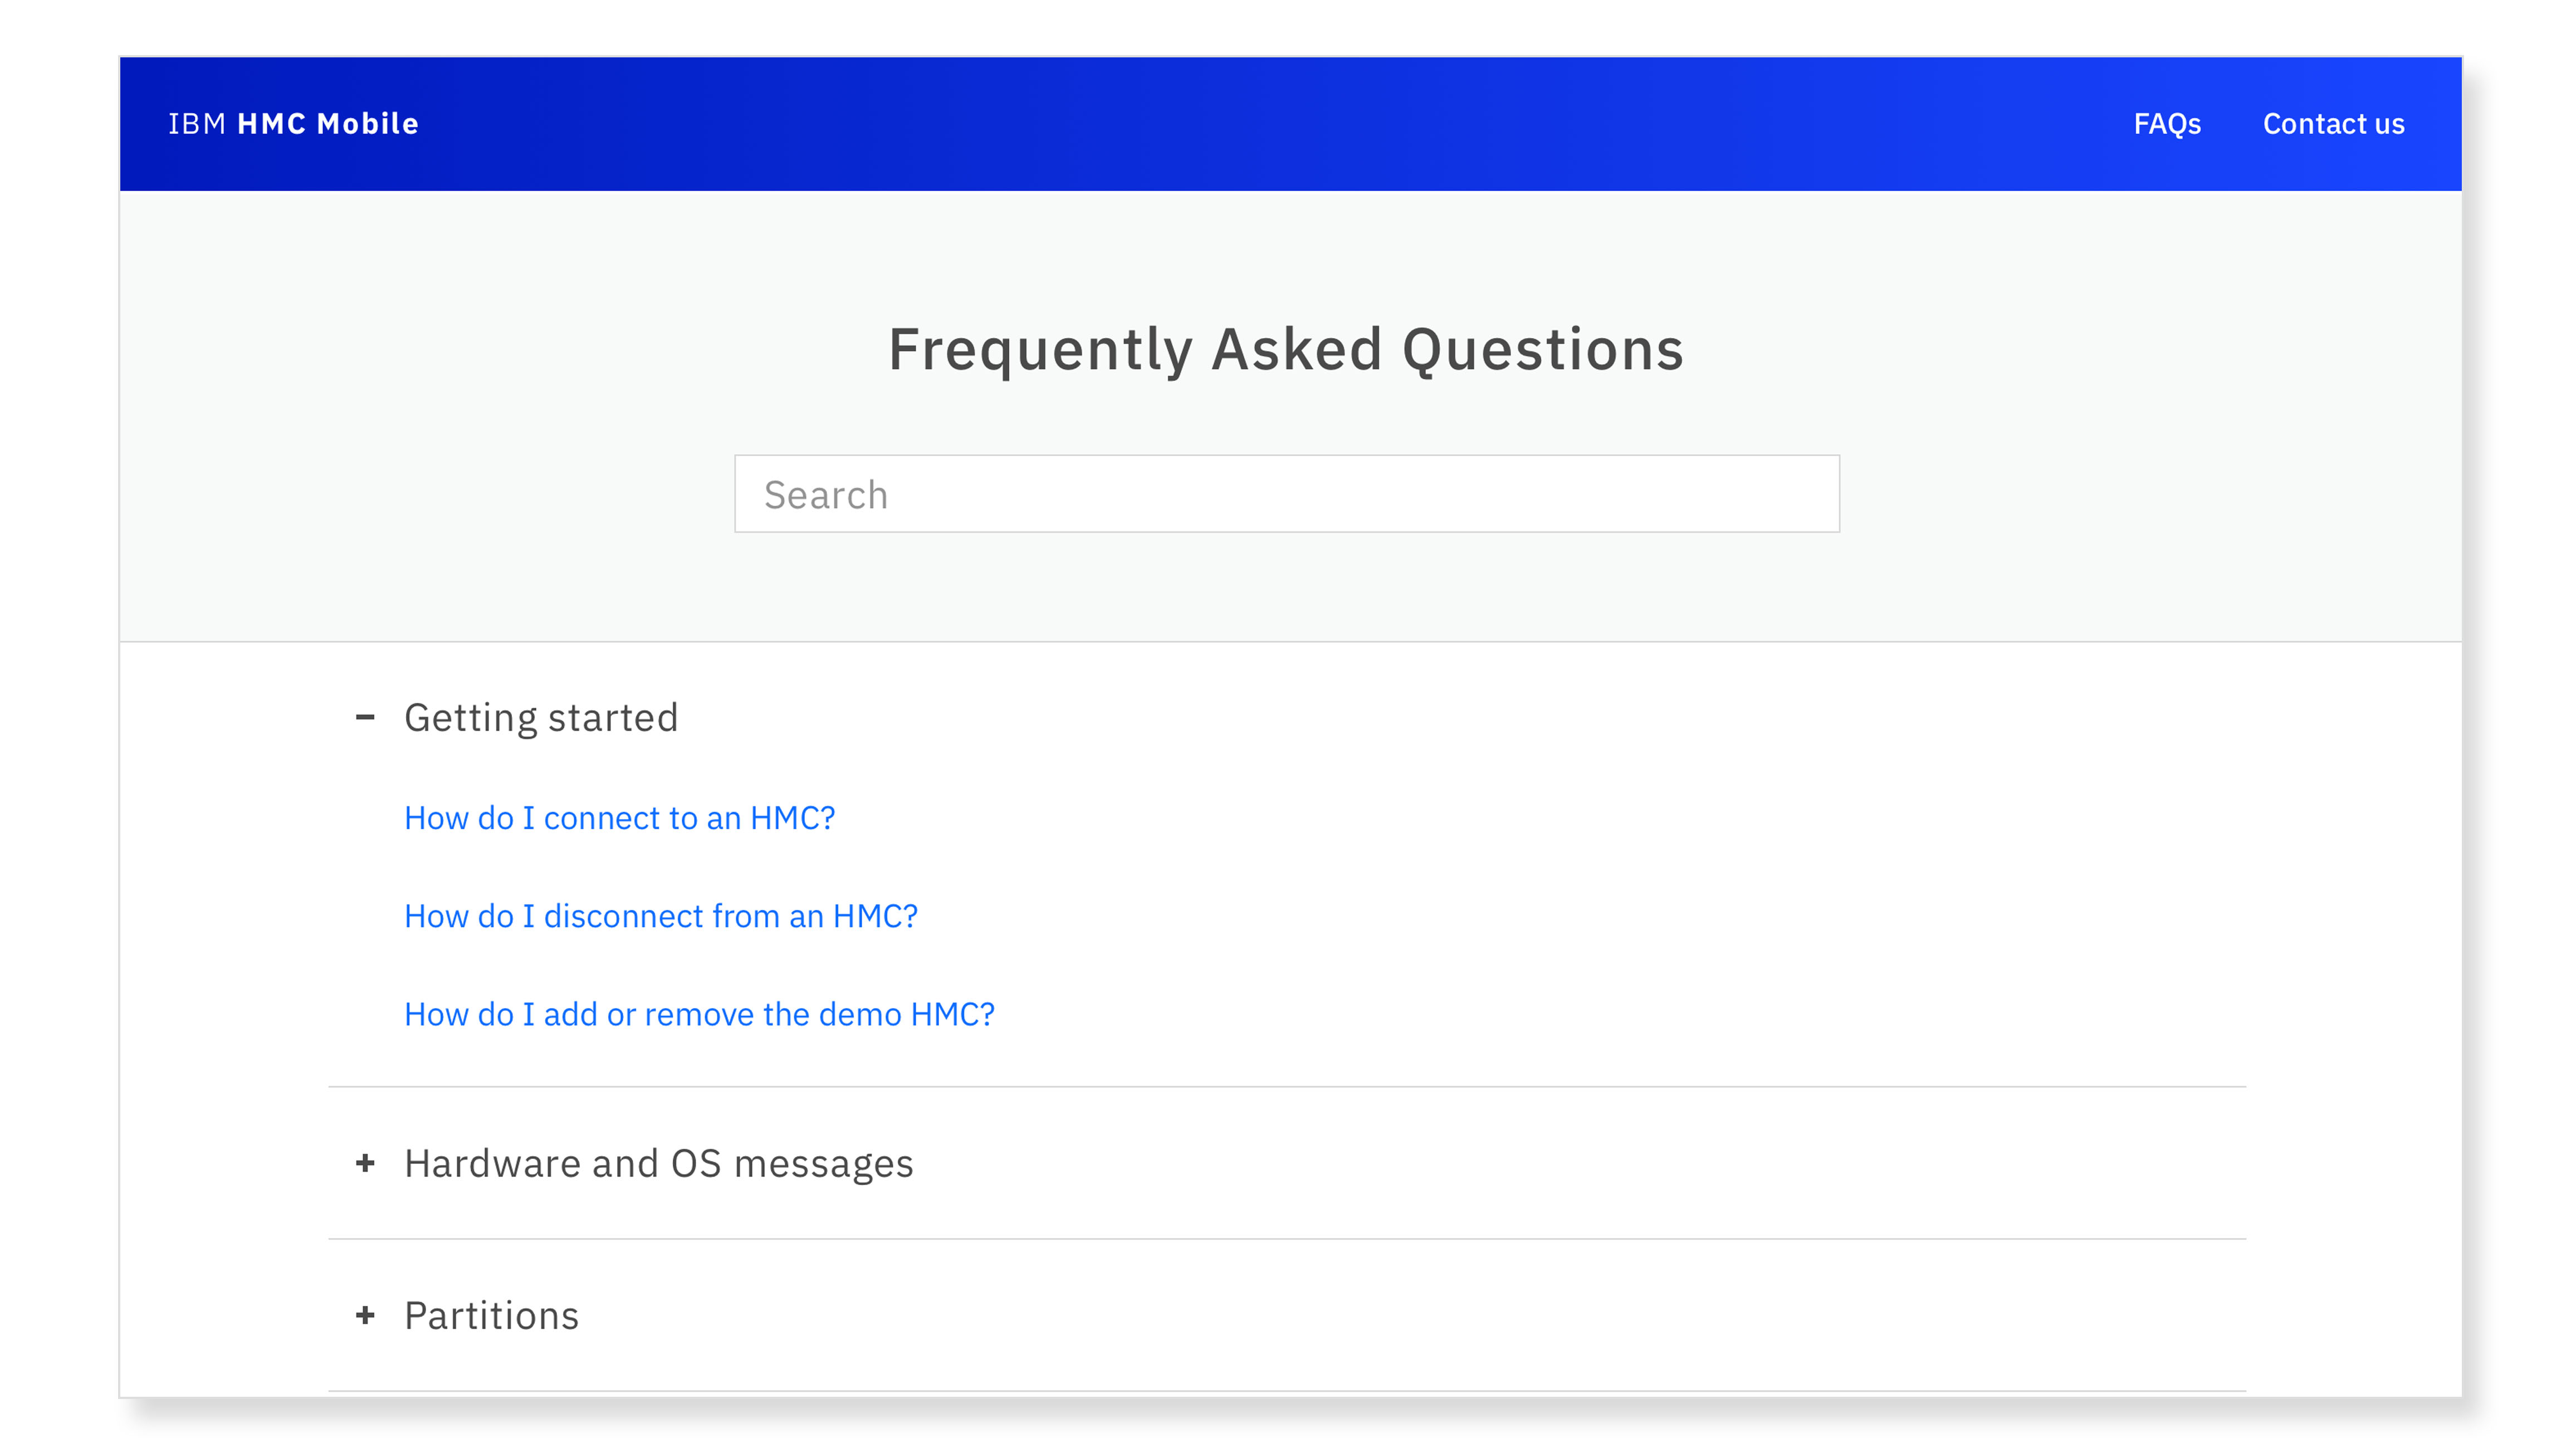Click the plus icon beside Partitions
The width and height of the screenshot is (2576, 1448).
(x=365, y=1315)
